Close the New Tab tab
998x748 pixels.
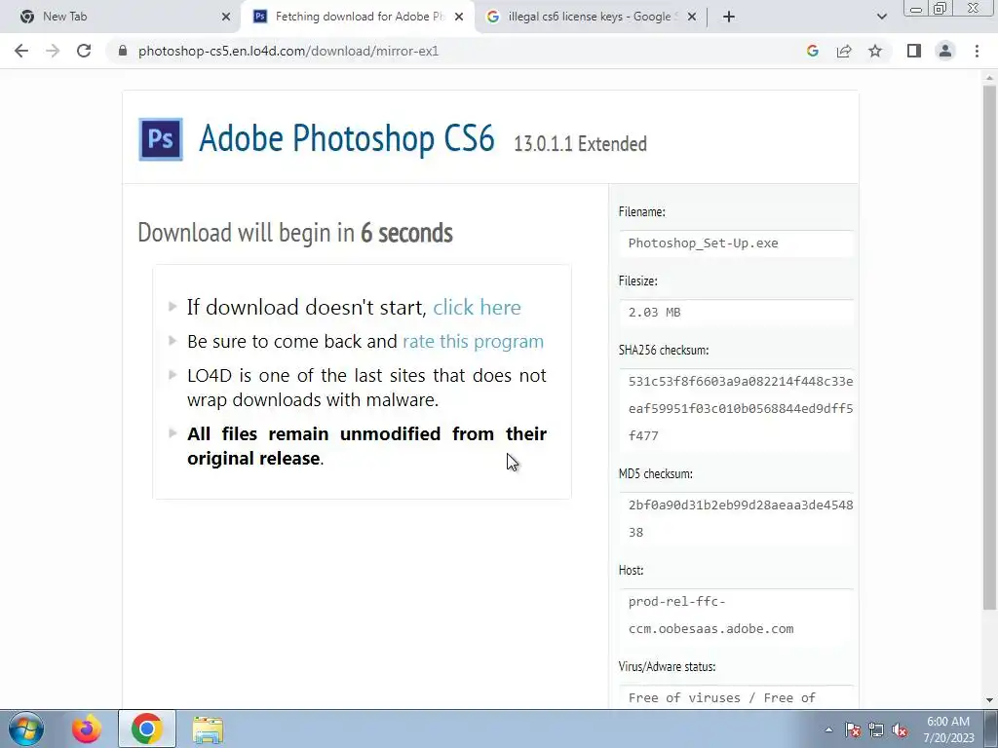[226, 17]
